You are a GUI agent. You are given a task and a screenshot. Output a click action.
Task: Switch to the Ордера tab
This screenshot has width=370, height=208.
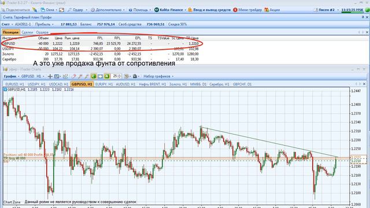click(x=42, y=32)
